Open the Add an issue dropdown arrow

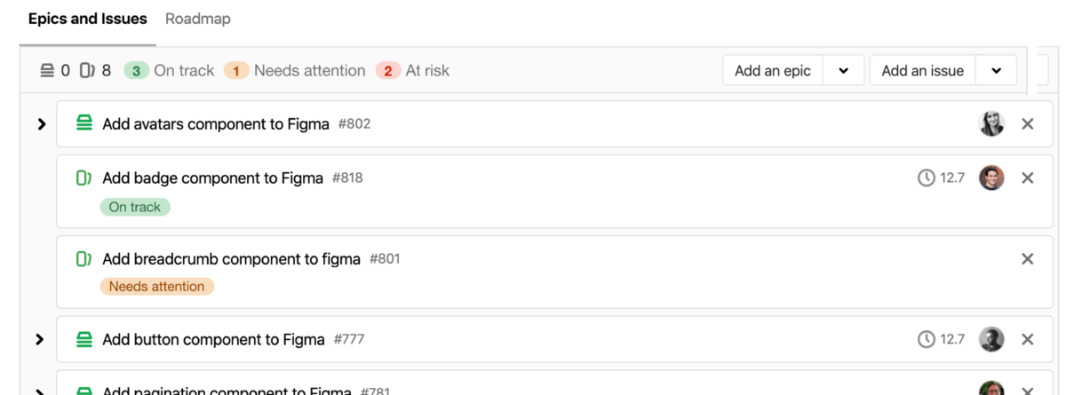997,71
